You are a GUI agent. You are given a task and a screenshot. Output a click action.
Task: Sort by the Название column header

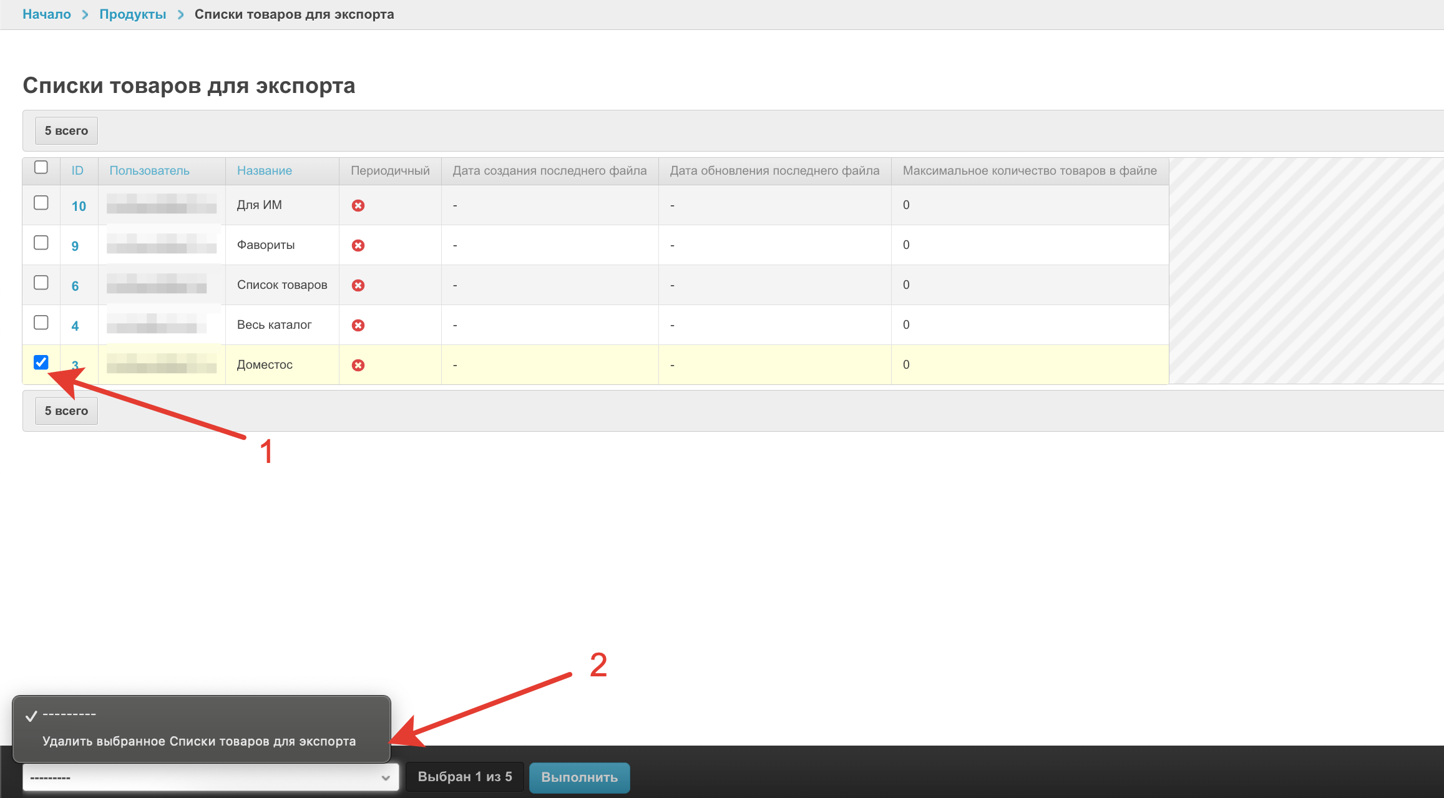coord(265,170)
